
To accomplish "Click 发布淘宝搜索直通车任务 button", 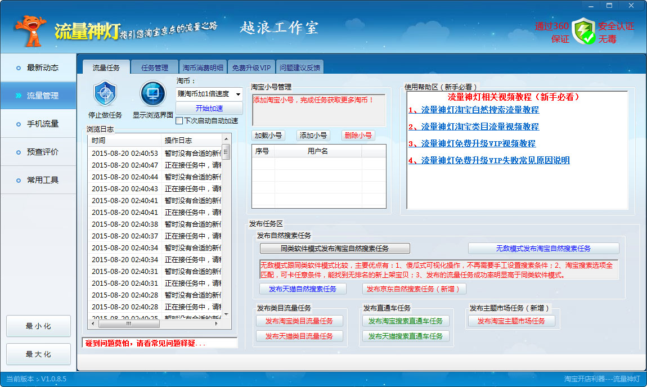I will (406, 321).
